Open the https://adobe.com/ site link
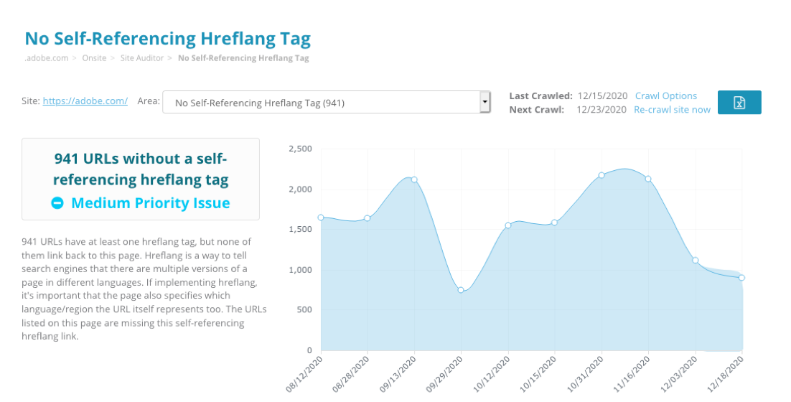 click(x=85, y=101)
